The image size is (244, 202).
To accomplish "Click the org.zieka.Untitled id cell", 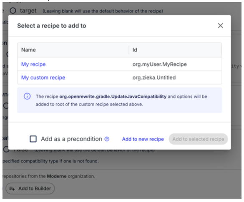I will point(154,77).
